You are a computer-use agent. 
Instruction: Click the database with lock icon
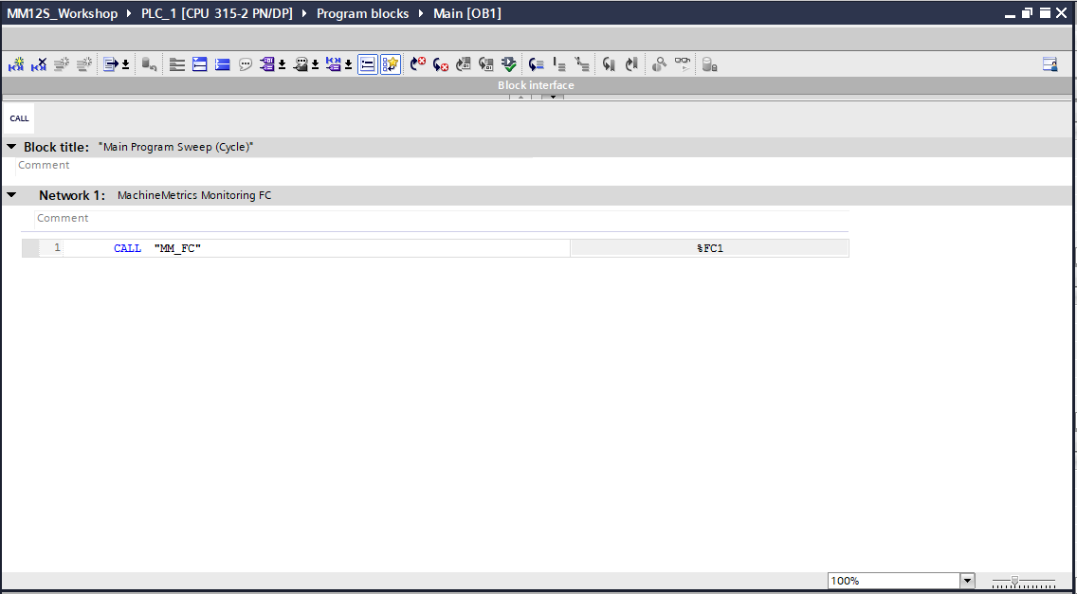point(709,64)
